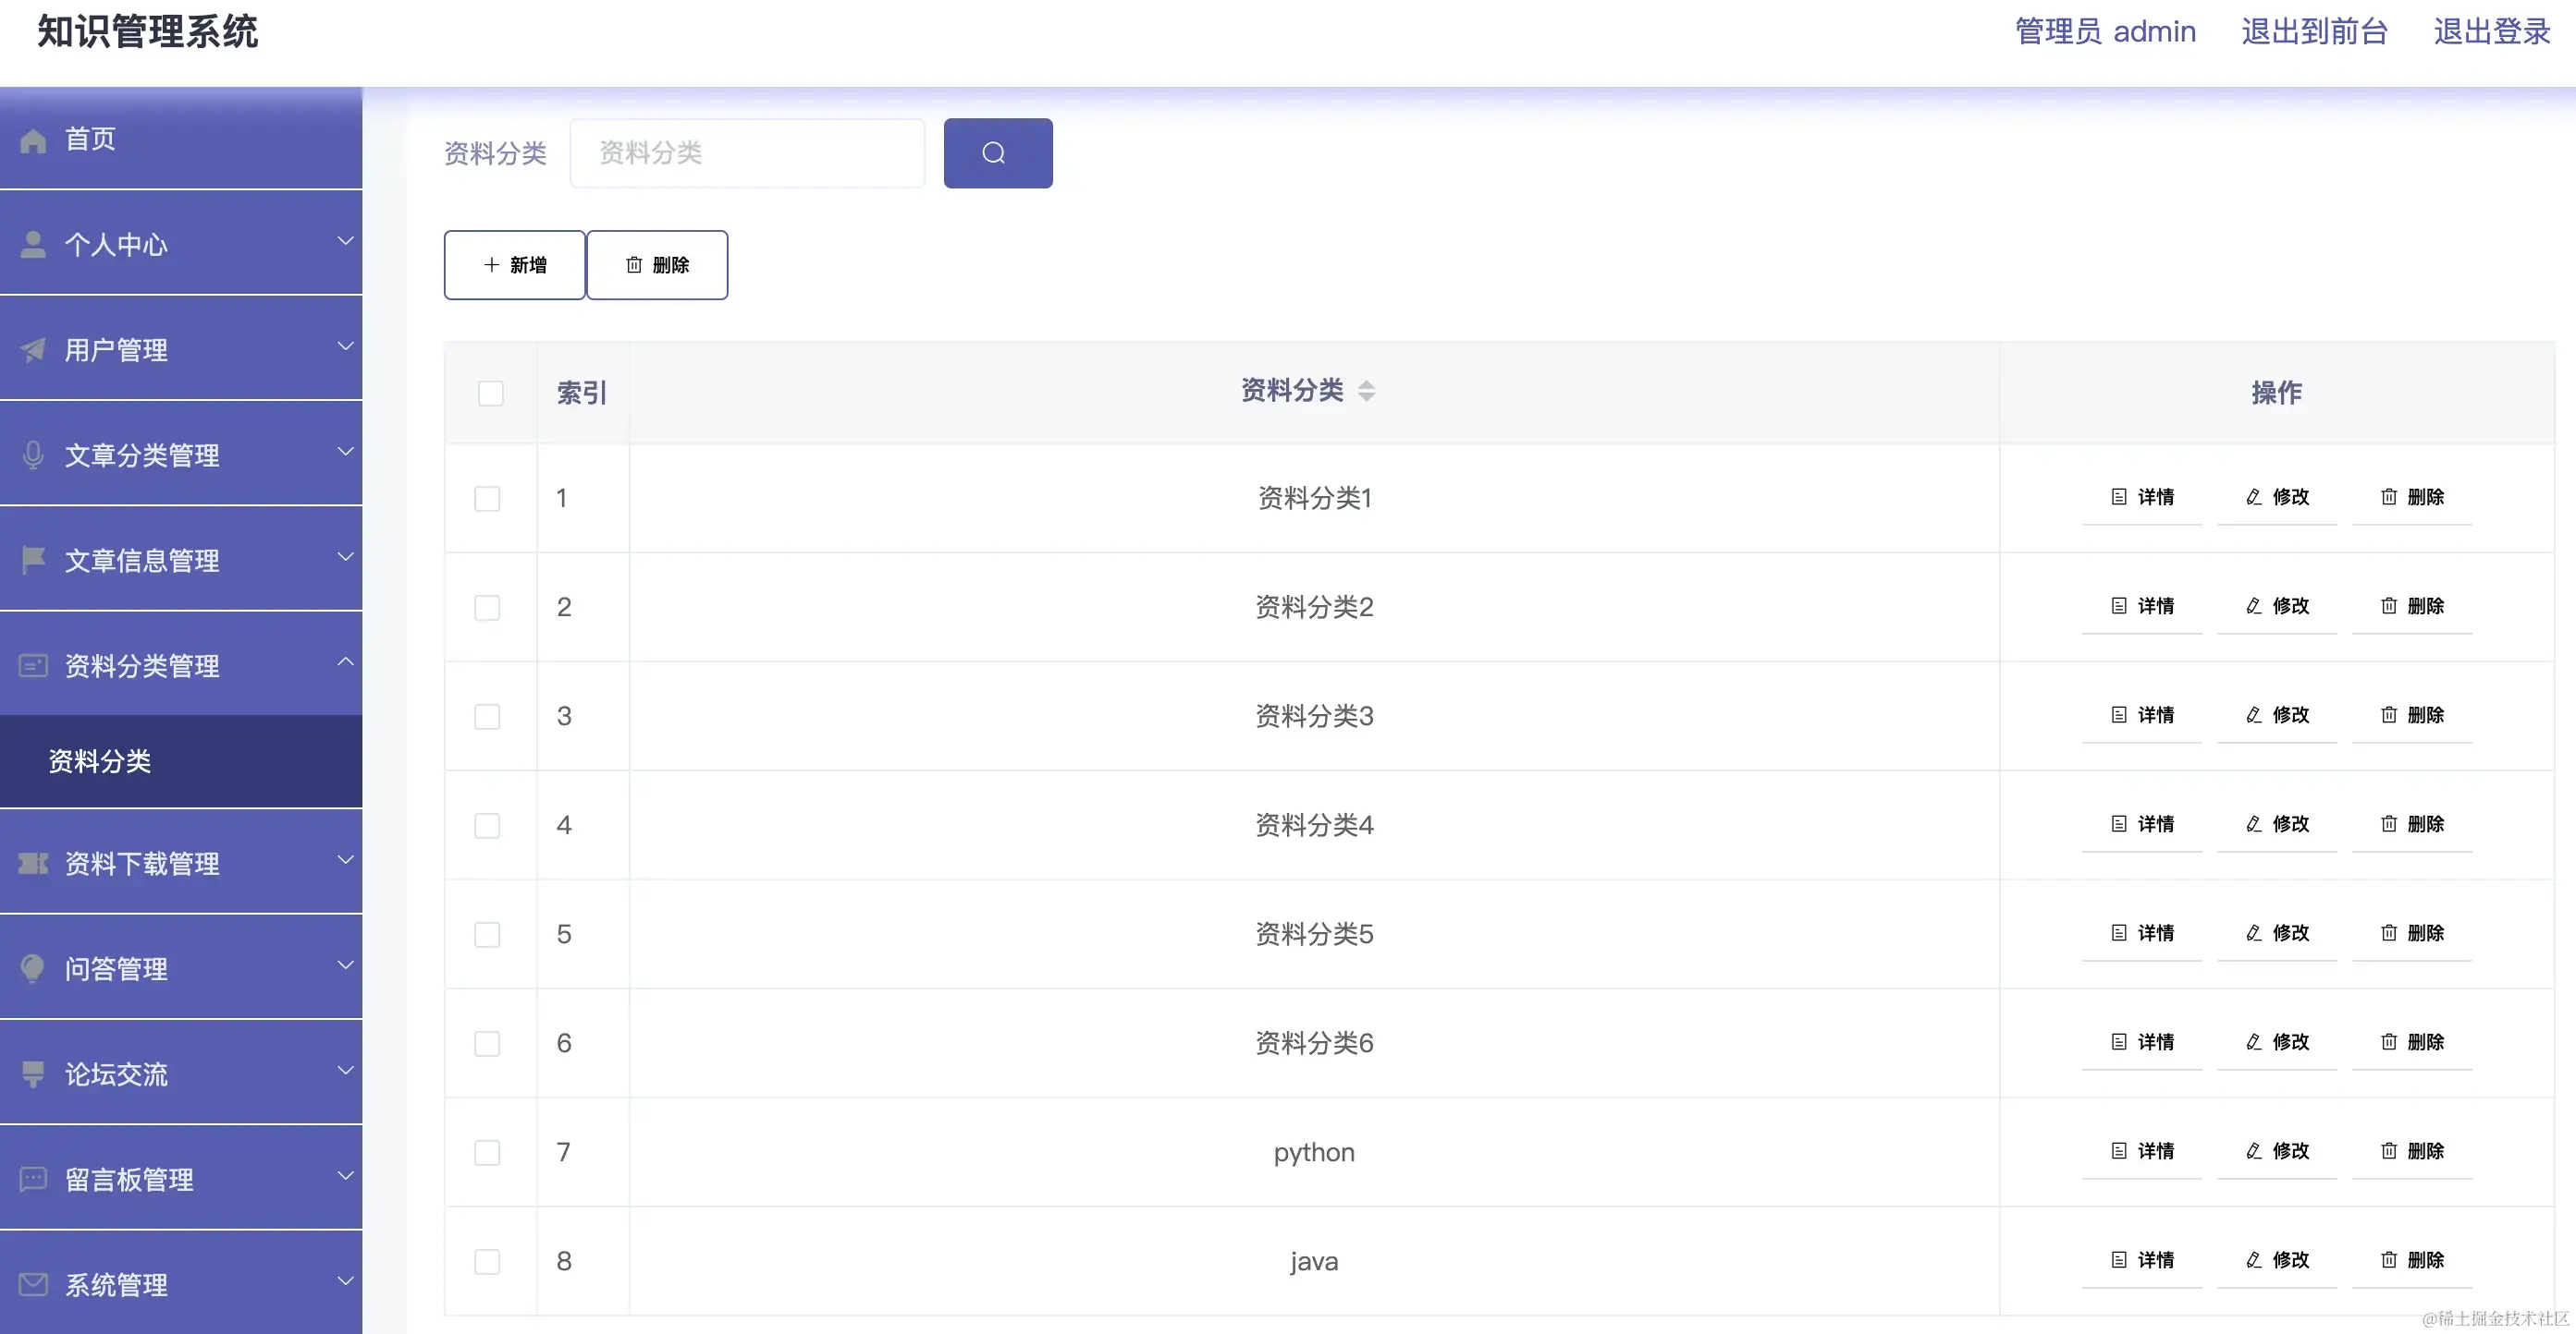Open the 资料分类 submenu item
This screenshot has height=1334, width=2576.
tap(100, 761)
